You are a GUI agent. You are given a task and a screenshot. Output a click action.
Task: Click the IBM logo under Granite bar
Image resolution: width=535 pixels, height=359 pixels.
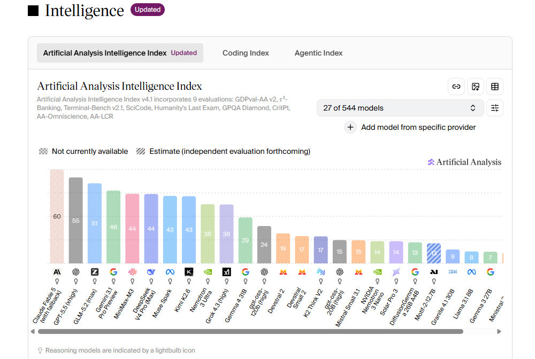point(453,272)
